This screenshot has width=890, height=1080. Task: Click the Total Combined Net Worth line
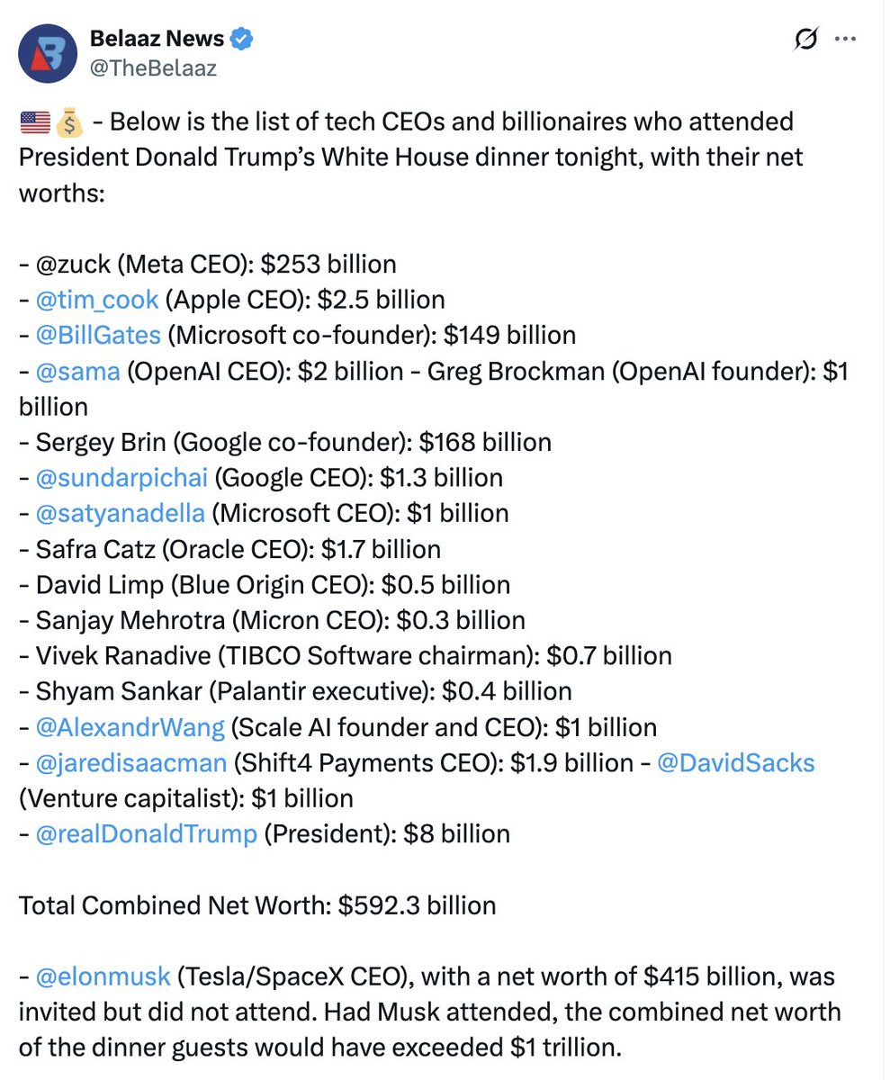click(x=256, y=904)
